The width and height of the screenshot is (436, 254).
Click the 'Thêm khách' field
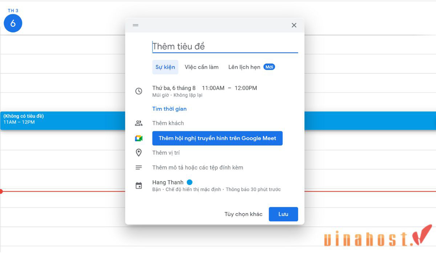tap(168, 123)
